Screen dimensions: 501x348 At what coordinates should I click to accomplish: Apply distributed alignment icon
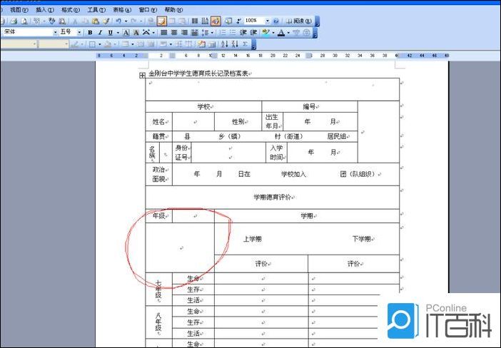(x=194, y=32)
